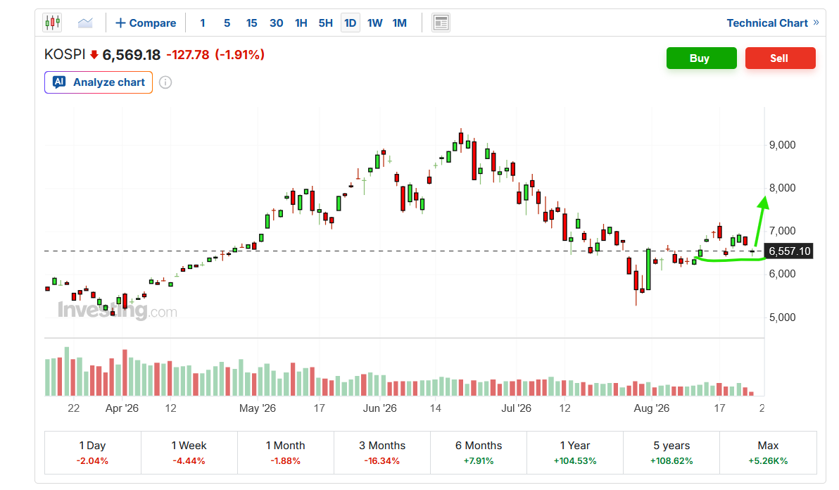The image size is (839, 490).
Task: Choose the 1 Day performance range
Action: pos(93,453)
